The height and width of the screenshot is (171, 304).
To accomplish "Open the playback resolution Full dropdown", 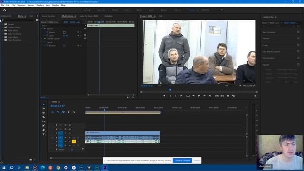I will click(230, 85).
